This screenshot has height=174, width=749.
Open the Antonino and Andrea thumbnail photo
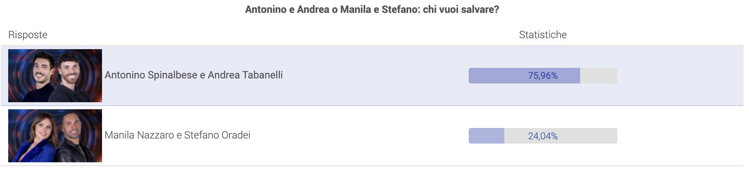tap(55, 76)
